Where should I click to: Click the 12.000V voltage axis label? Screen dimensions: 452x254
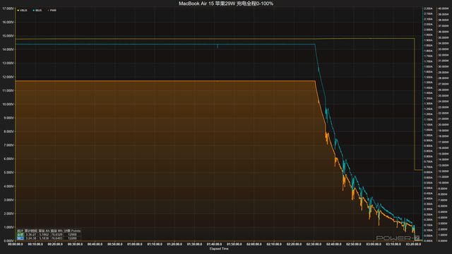[x=8, y=77]
